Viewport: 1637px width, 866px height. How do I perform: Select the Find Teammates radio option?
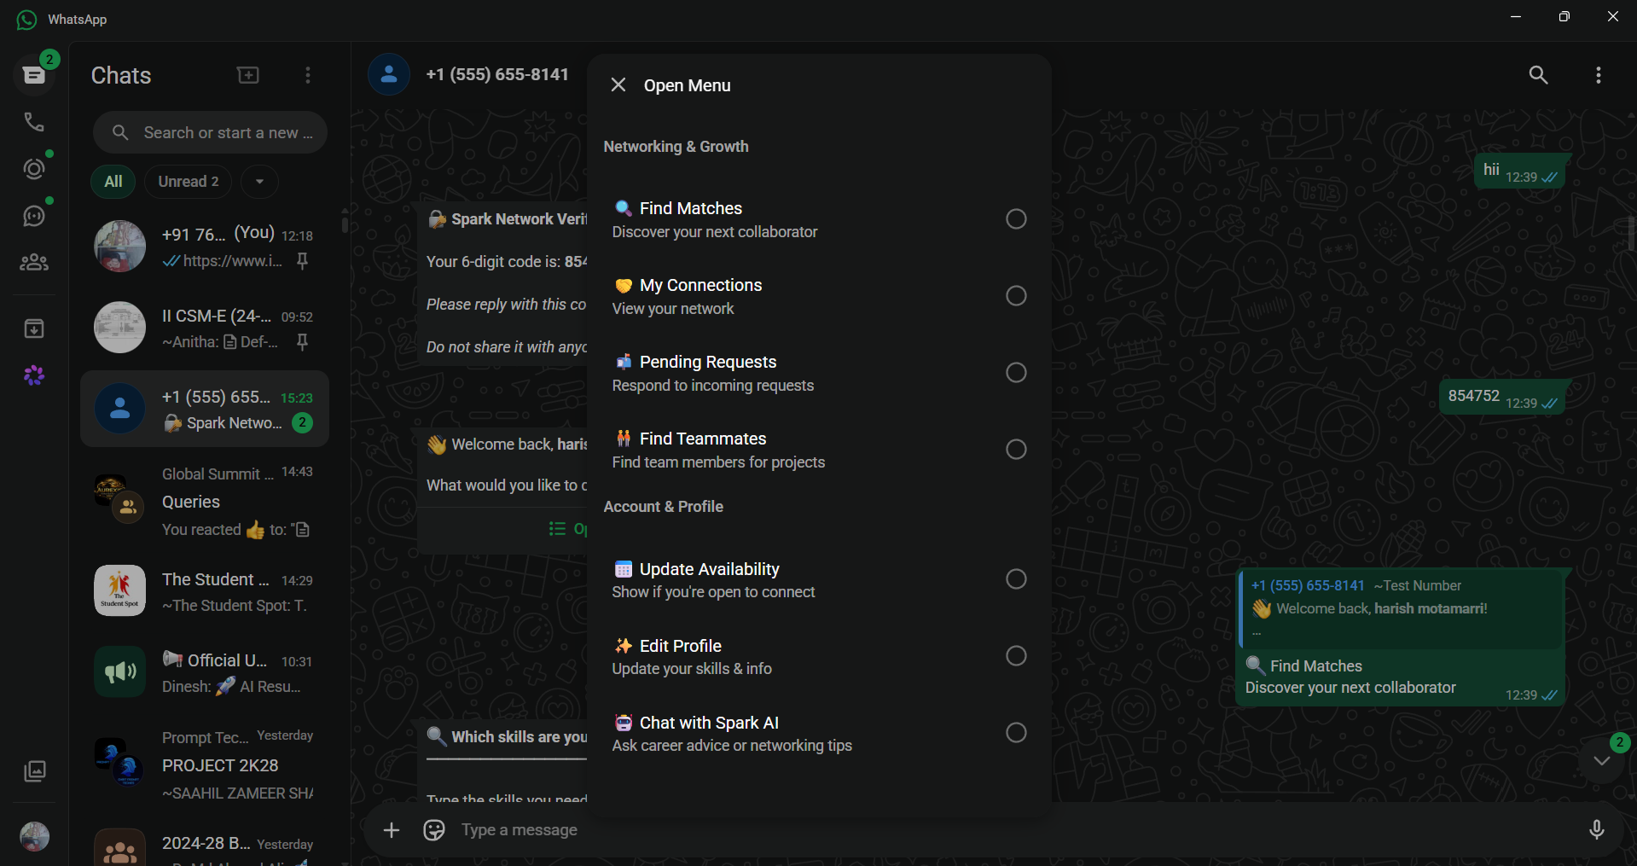pos(1016,450)
